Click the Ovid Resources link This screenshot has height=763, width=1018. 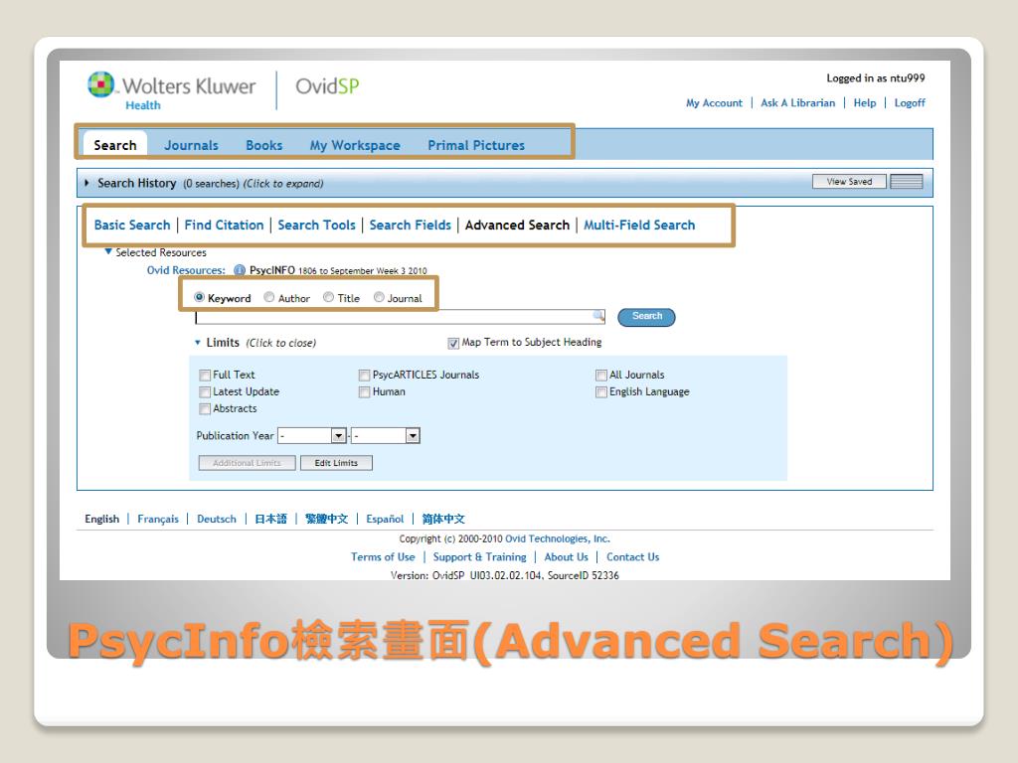point(186,270)
